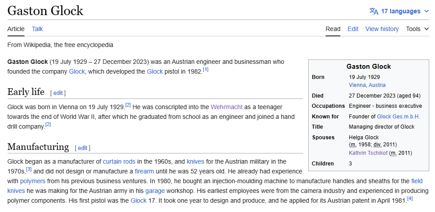Click the Manufacturing heading

(x=38, y=146)
